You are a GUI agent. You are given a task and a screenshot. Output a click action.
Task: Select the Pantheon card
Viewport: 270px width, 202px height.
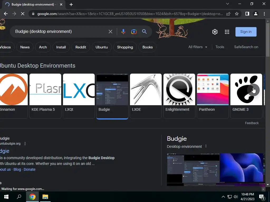click(x=213, y=96)
